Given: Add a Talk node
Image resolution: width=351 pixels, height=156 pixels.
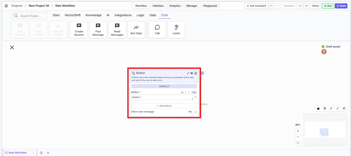Looking at the screenshot, I should point(157,30).
